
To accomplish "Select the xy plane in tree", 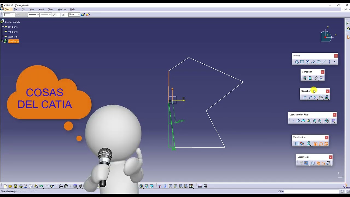I will 13,27.
